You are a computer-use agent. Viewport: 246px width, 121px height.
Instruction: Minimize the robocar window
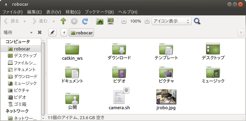click(230, 5)
